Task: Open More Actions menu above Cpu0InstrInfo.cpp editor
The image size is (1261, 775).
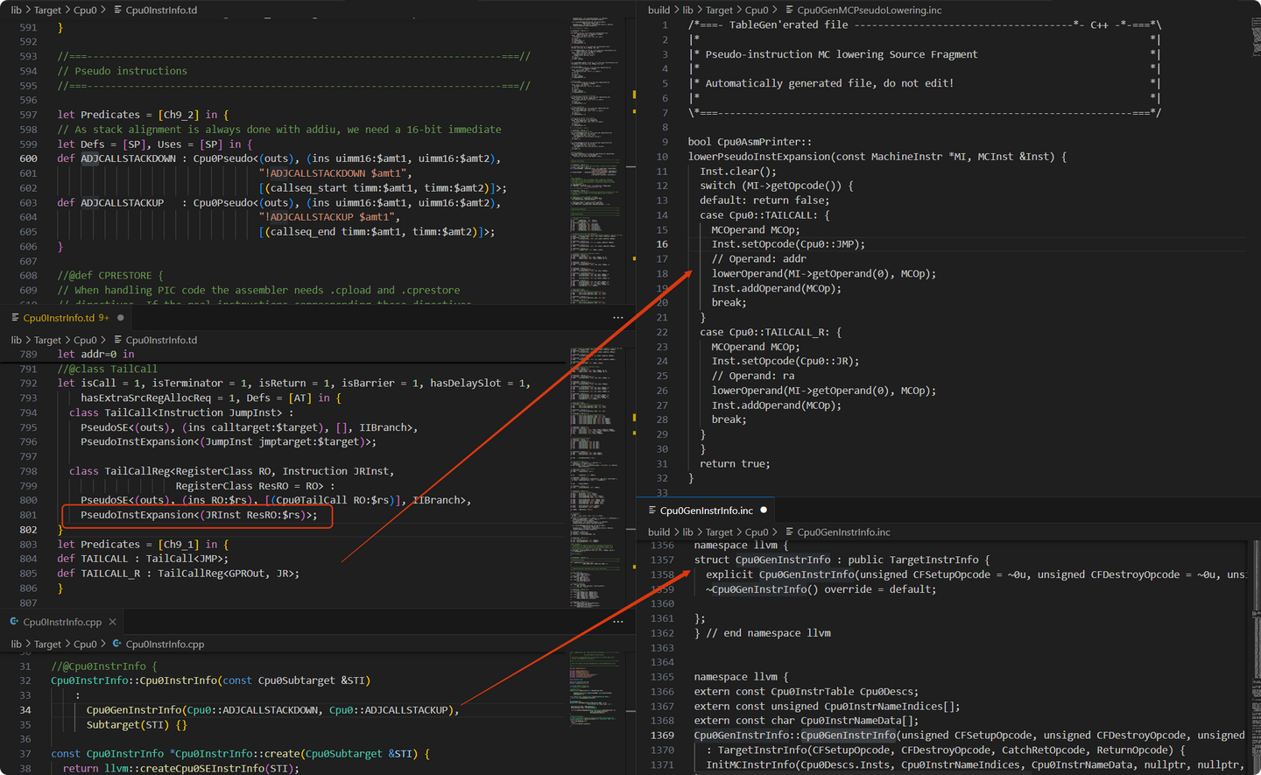Action: coord(618,622)
